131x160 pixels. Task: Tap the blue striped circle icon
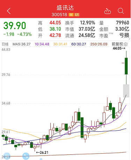pos(7,156)
